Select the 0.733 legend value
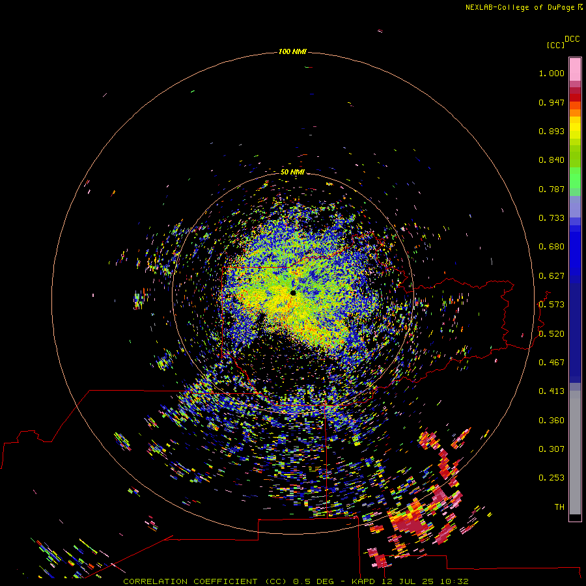Viewport: 586px width, 586px height. pos(551,218)
